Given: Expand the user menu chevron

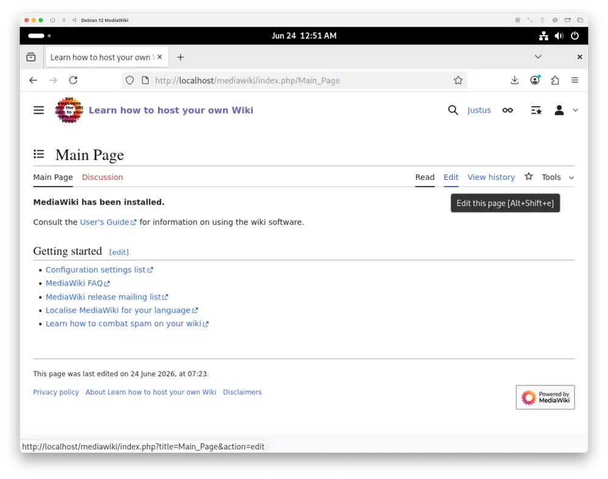Looking at the screenshot, I should [575, 111].
